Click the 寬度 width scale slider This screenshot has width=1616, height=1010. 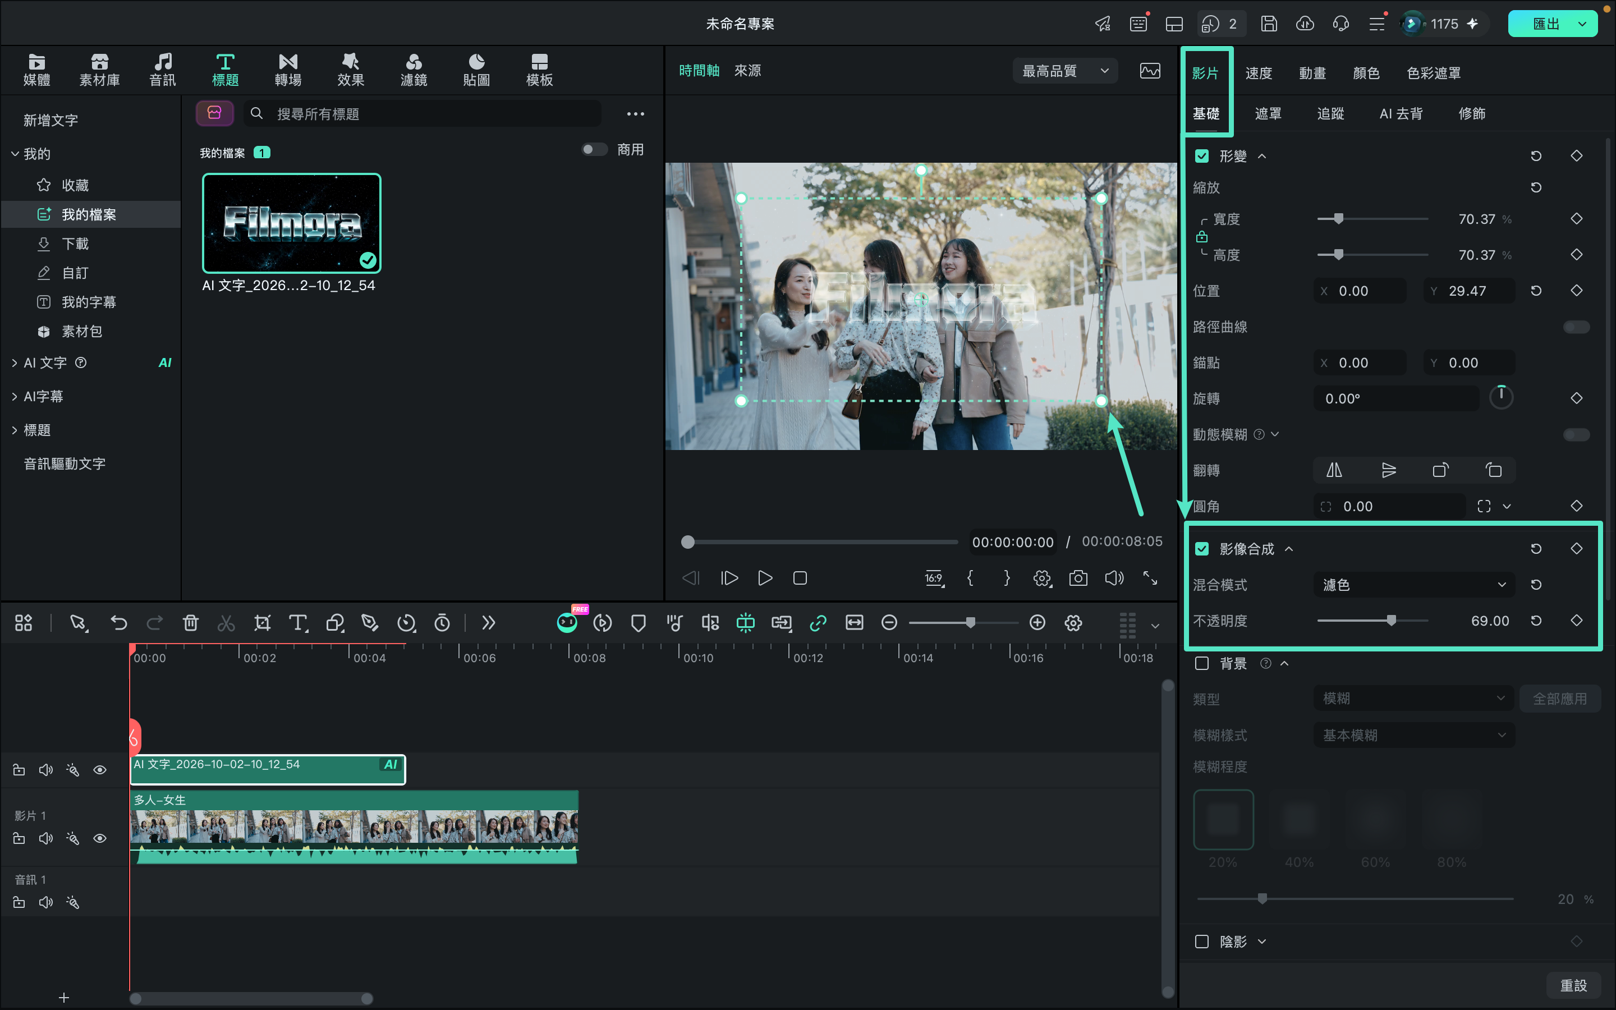[x=1372, y=218]
